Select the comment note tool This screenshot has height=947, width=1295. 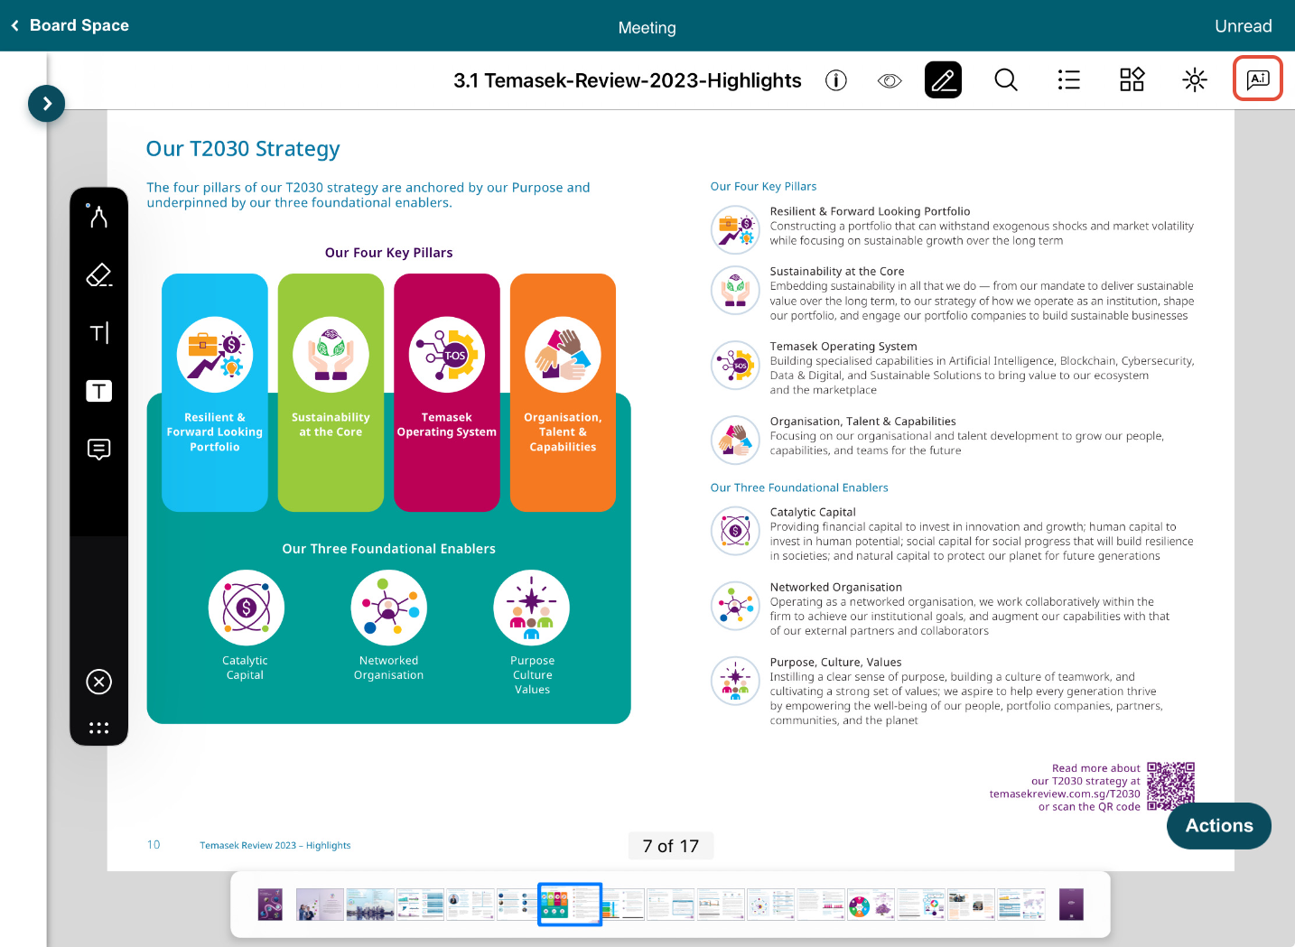[98, 449]
